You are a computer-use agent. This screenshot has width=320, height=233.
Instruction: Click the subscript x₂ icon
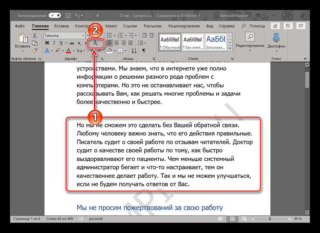(x=79, y=43)
